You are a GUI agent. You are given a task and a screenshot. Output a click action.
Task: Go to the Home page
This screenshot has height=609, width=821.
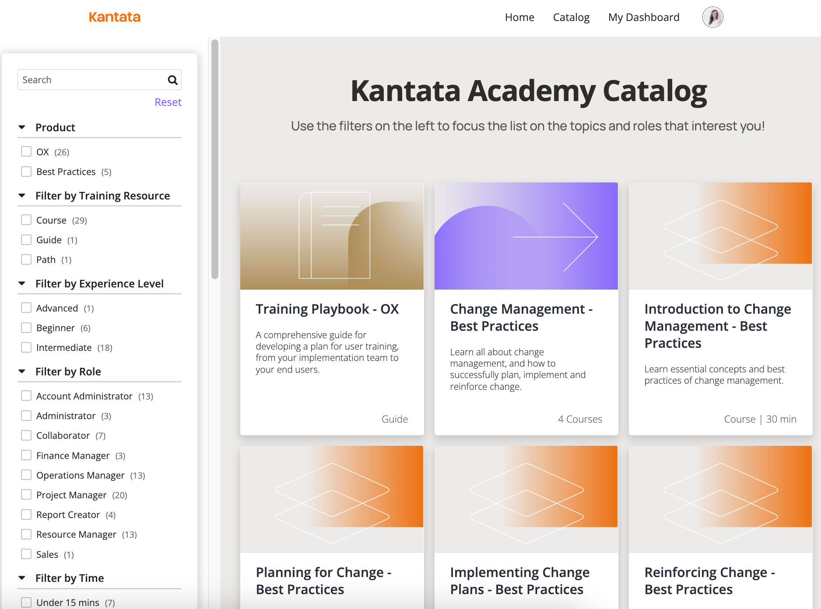[519, 17]
